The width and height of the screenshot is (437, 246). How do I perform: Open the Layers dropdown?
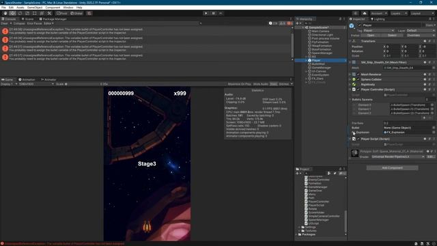pyautogui.click(x=399, y=13)
